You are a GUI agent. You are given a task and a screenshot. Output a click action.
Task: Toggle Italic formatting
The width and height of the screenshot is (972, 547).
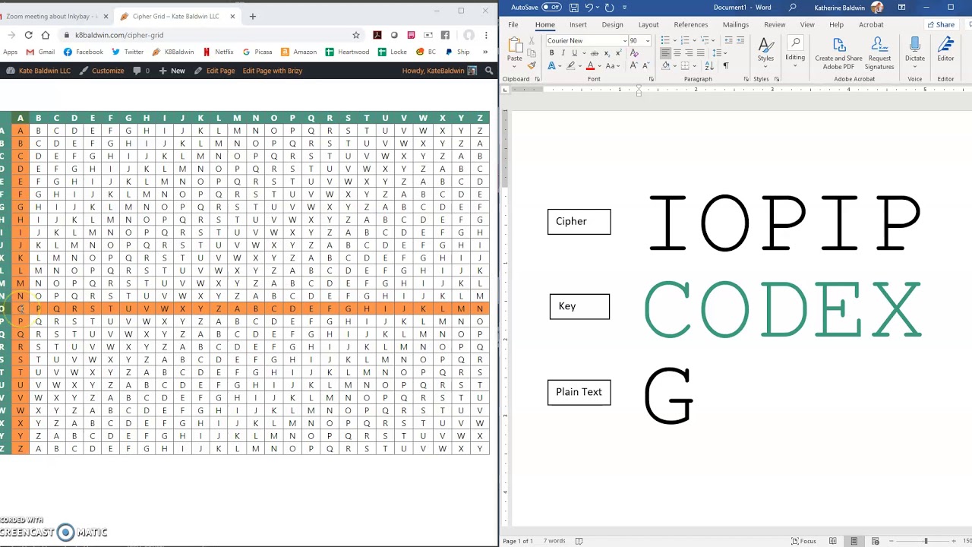(x=563, y=53)
